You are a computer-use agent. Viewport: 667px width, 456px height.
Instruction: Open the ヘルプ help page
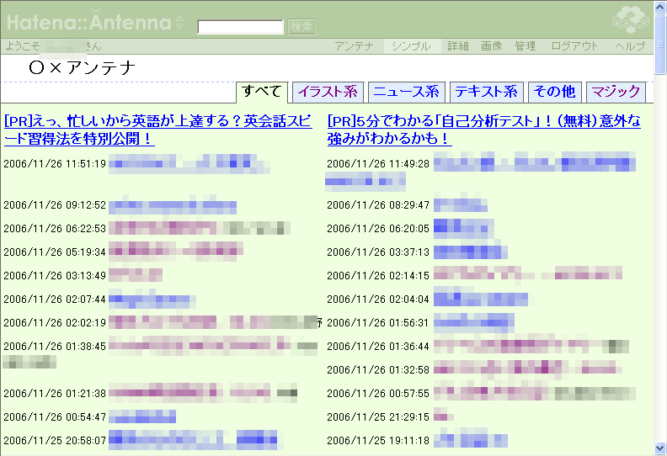pos(630,46)
